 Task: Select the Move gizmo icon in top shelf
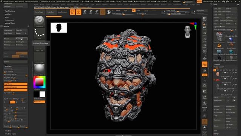point(84,12)
